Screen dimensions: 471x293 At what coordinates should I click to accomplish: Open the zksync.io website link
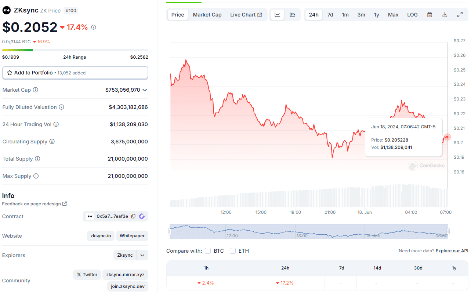pos(101,236)
